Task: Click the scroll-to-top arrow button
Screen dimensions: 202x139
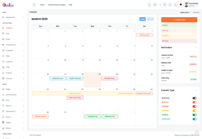Action: [197, 133]
